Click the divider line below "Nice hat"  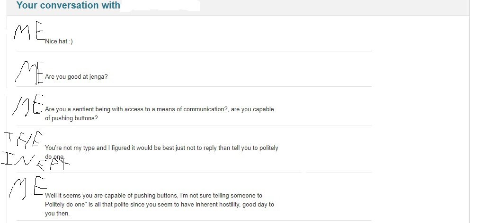tap(194, 51)
